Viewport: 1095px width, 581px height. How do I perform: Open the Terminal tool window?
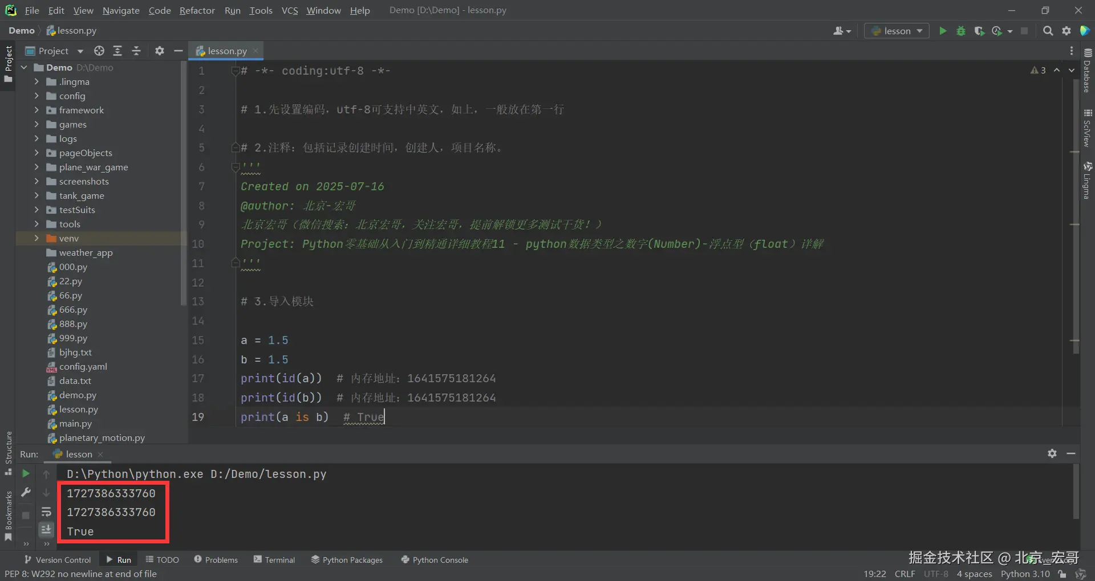pos(274,560)
